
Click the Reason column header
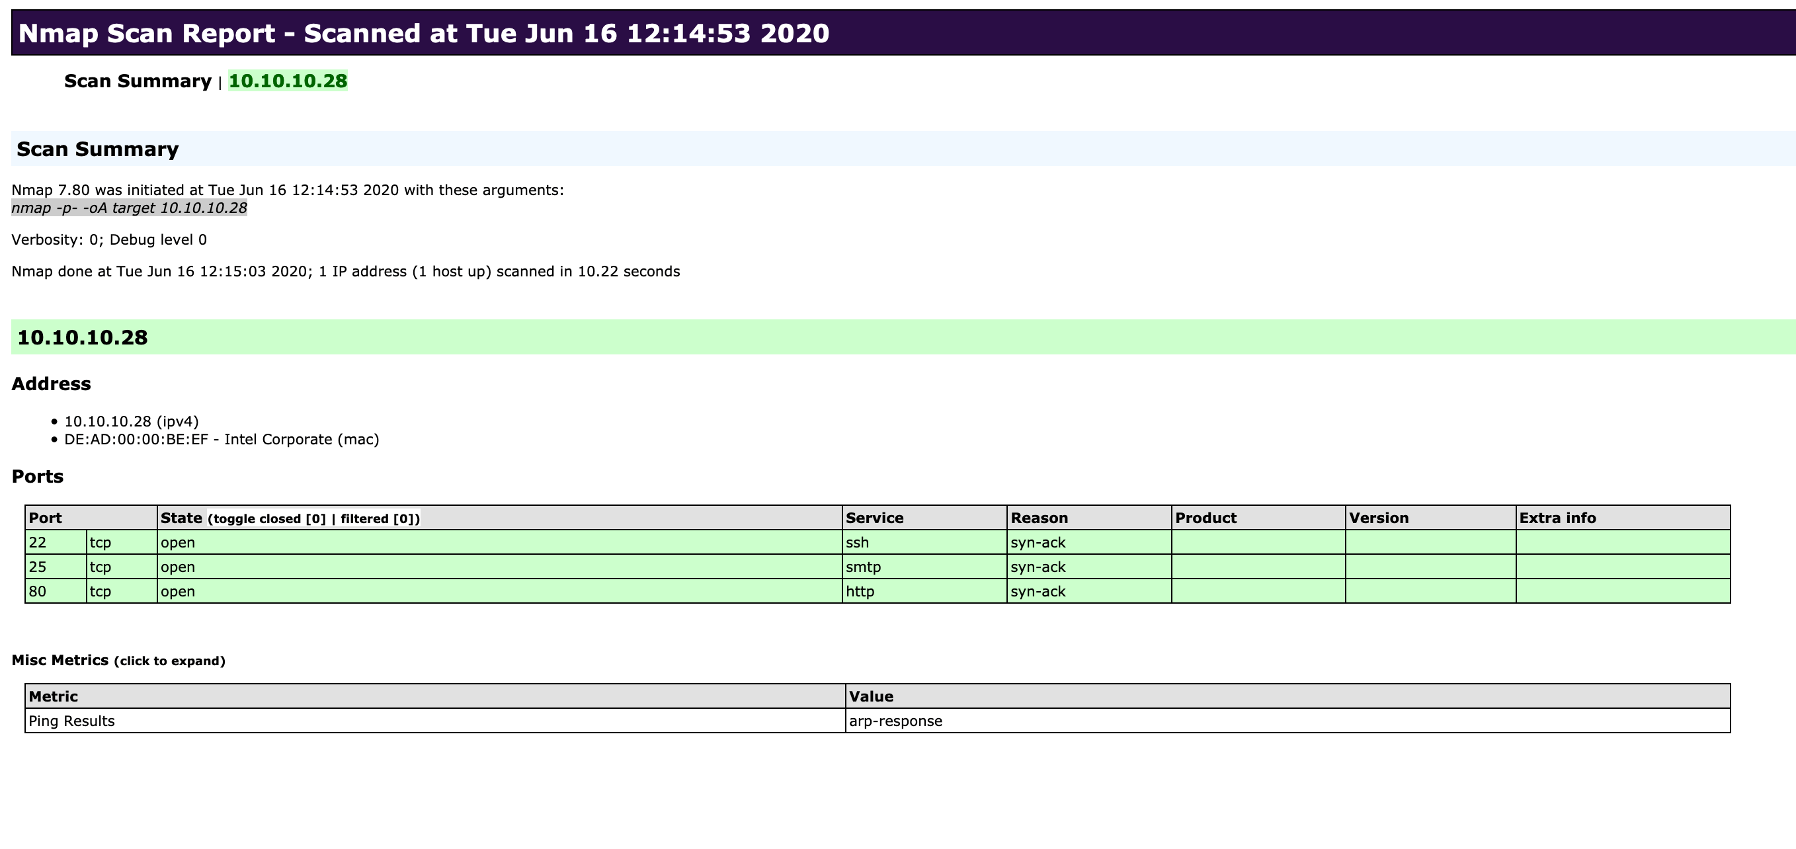tap(1039, 518)
